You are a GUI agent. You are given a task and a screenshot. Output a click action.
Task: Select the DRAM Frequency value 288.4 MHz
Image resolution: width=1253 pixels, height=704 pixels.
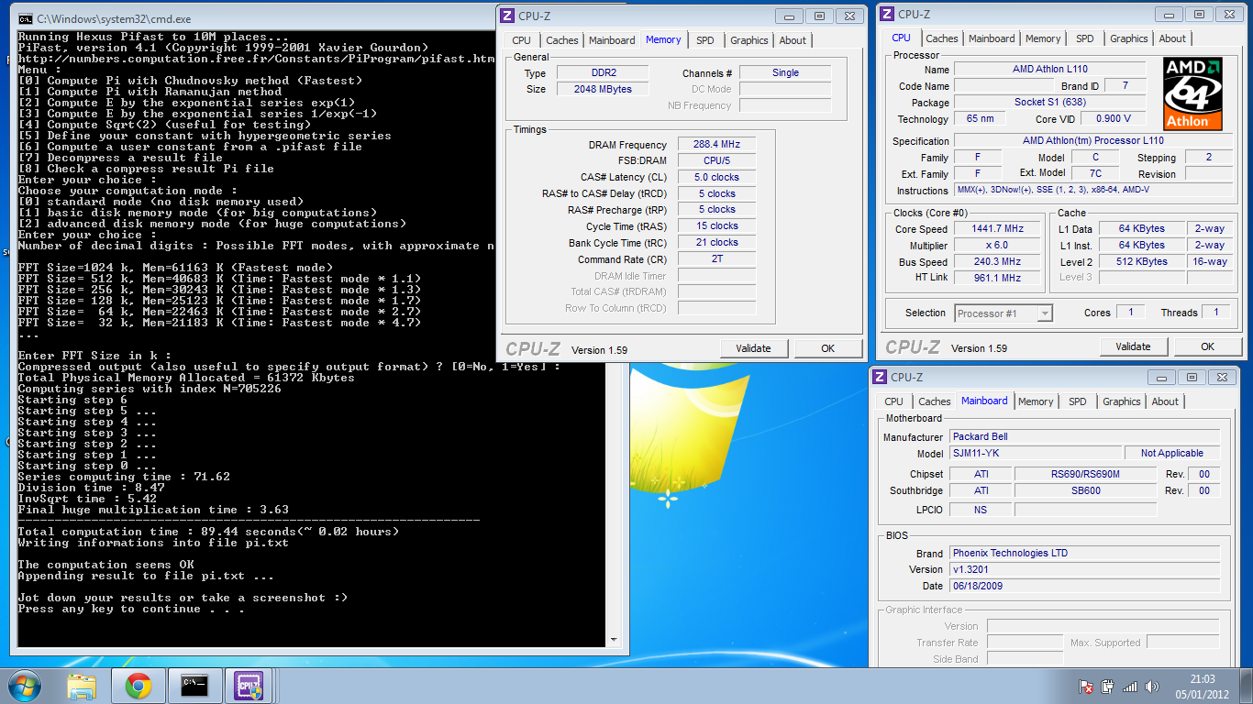(716, 145)
